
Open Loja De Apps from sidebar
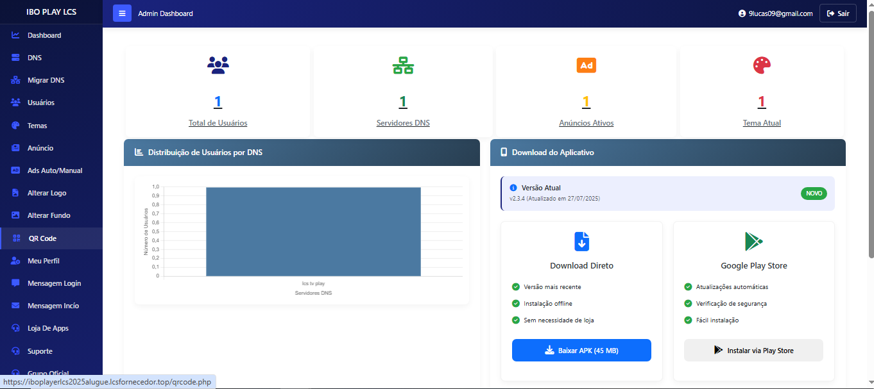(x=47, y=328)
